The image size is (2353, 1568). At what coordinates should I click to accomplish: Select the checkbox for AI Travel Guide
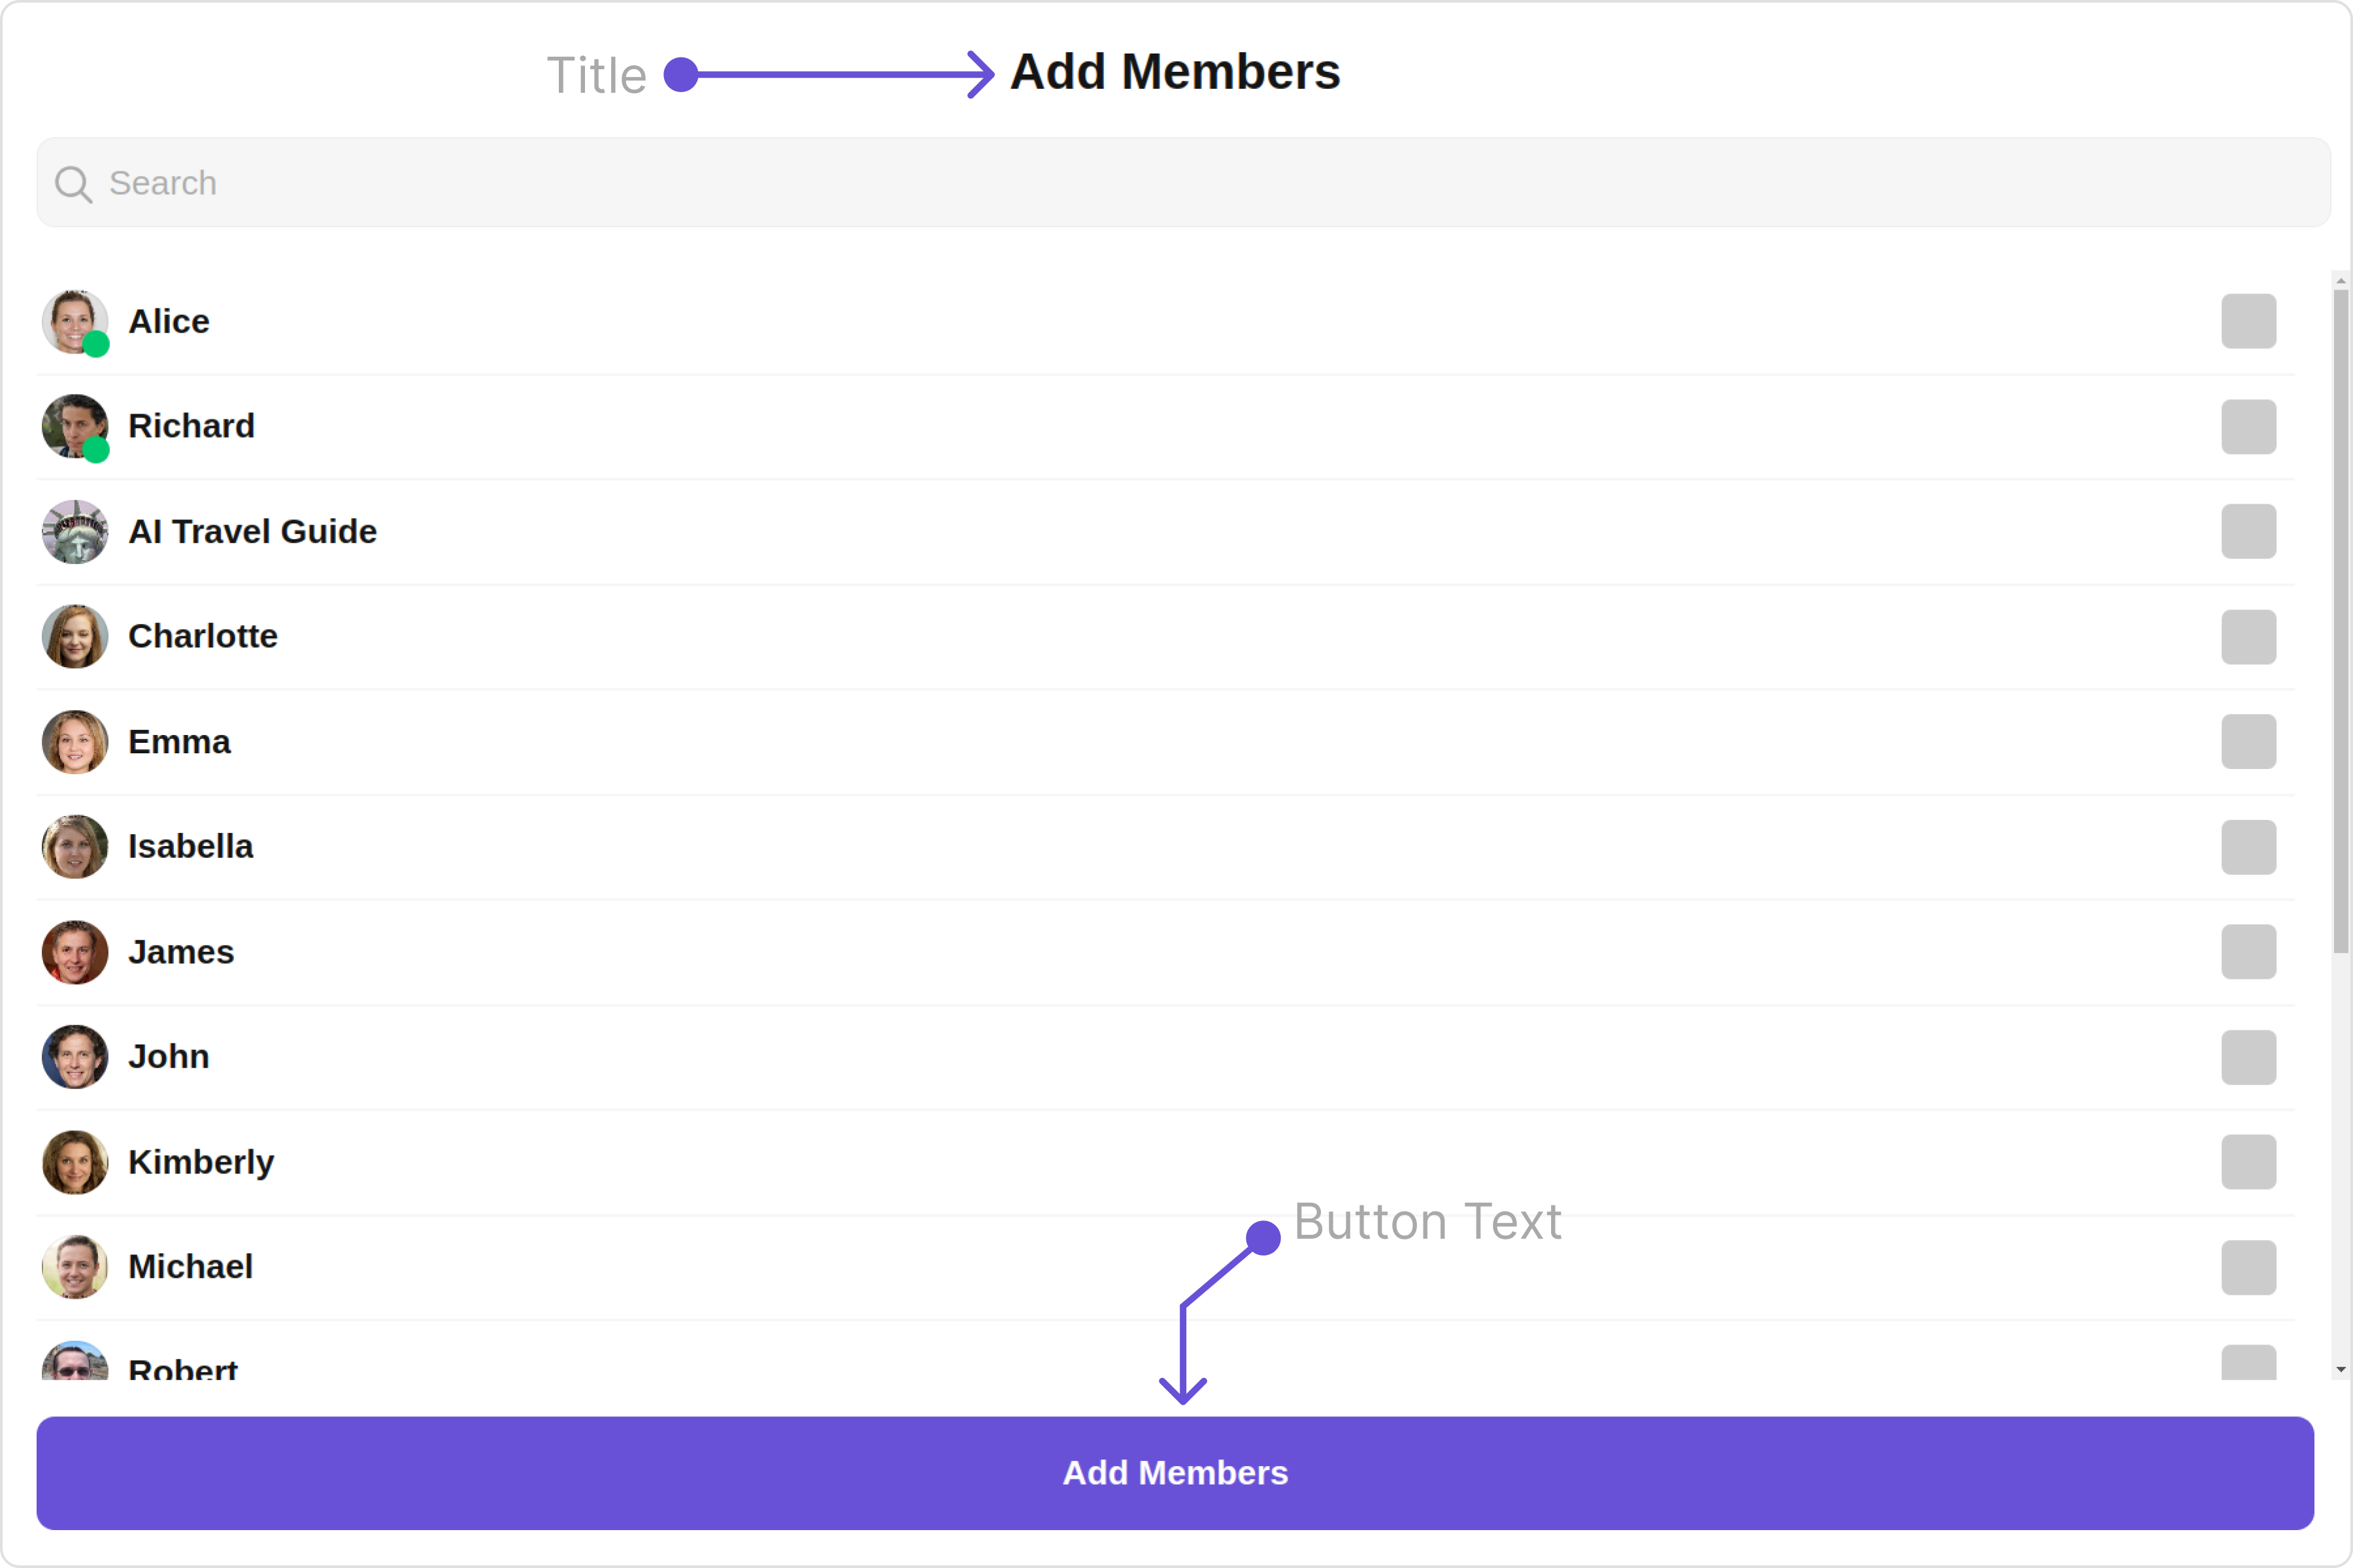click(2248, 532)
